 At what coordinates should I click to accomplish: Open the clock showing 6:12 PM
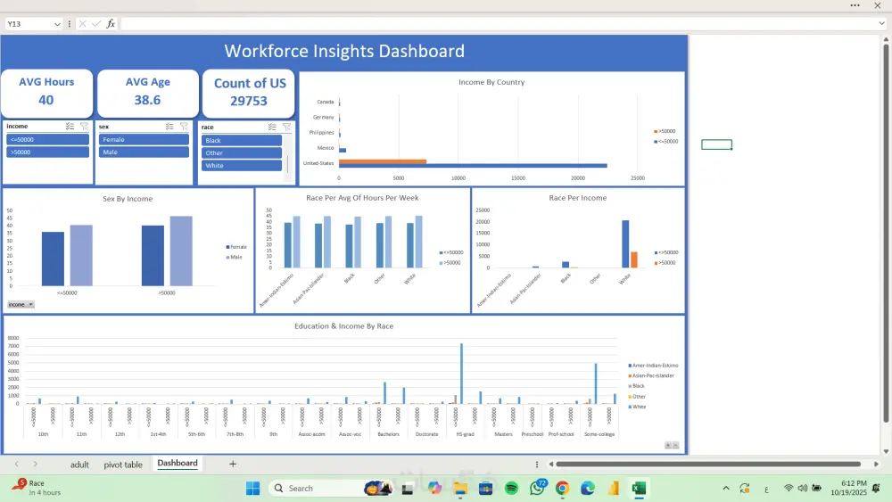pyautogui.click(x=849, y=488)
